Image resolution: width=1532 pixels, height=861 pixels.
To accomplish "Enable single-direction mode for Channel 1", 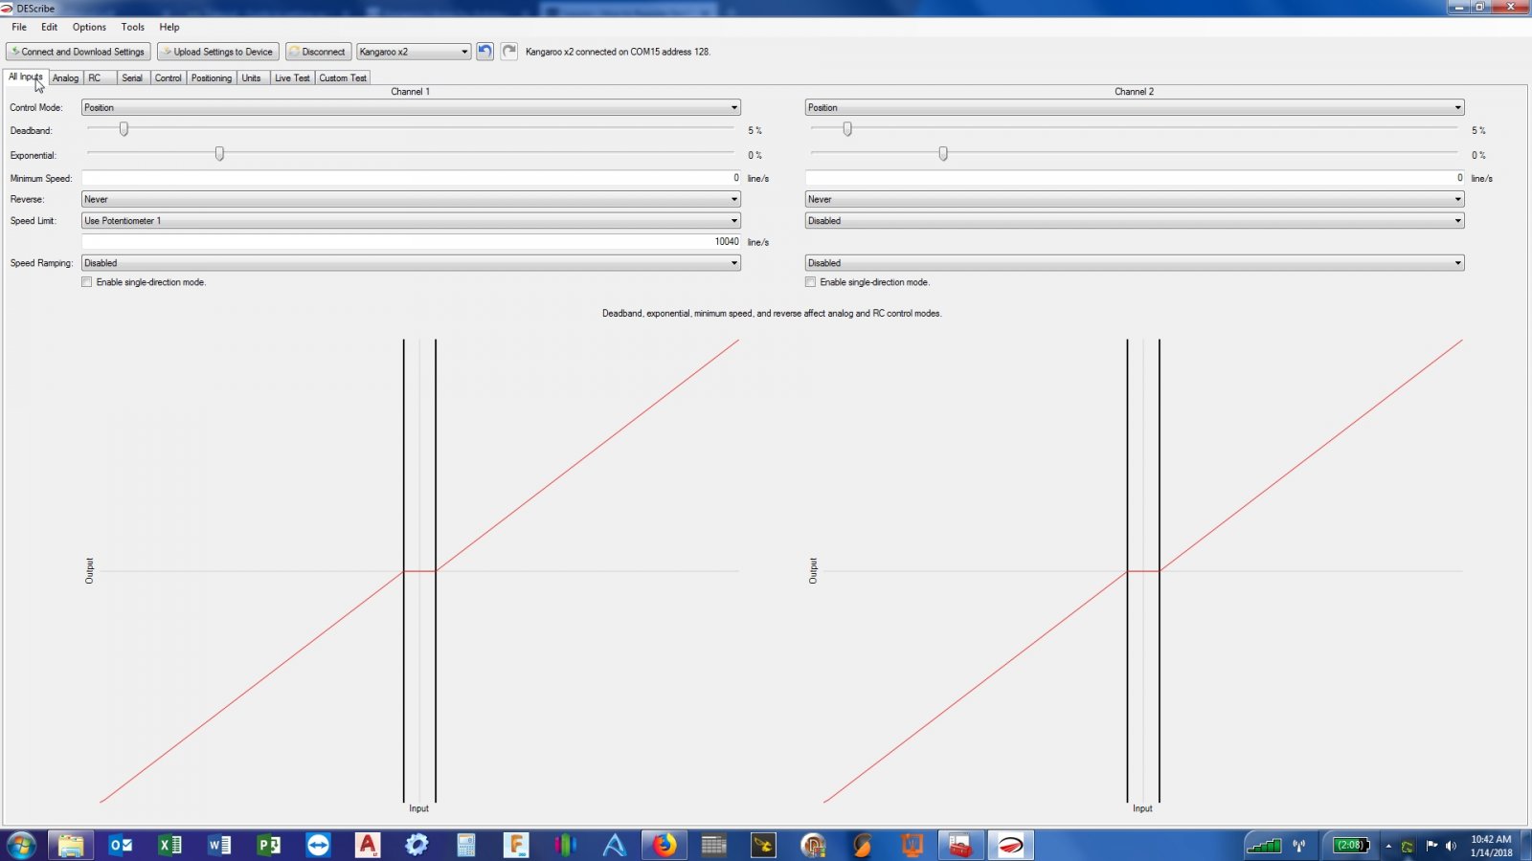I will coord(87,282).
